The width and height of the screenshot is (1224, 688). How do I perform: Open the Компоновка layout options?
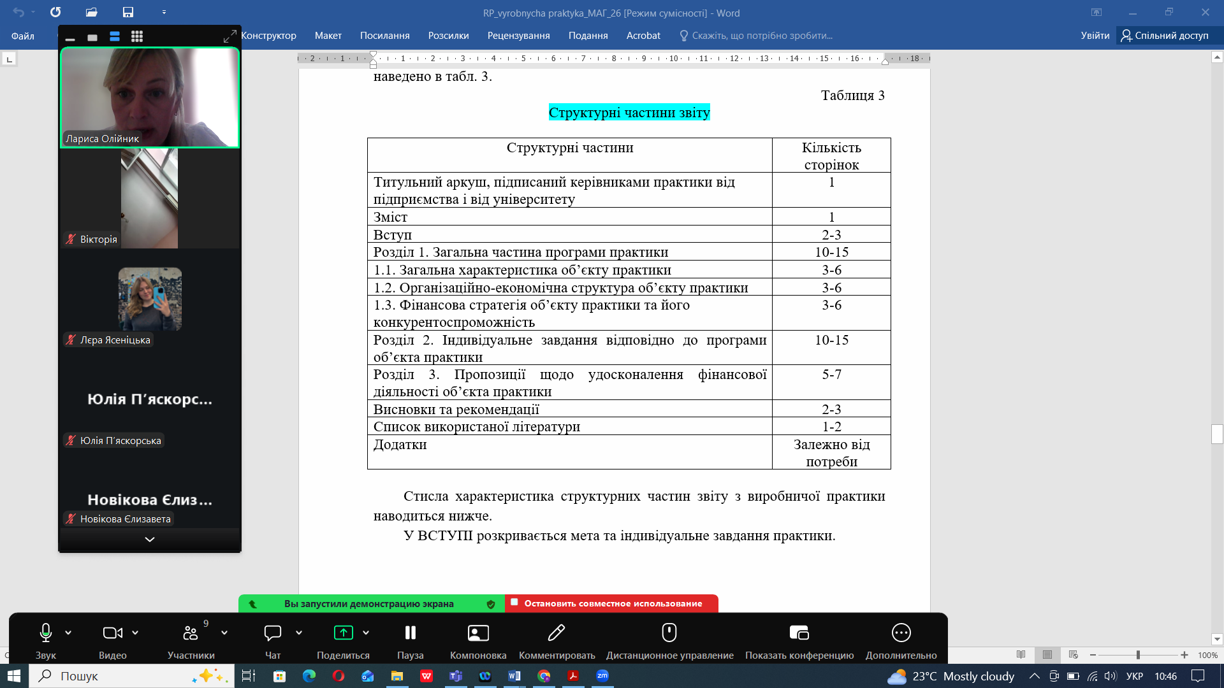478,641
